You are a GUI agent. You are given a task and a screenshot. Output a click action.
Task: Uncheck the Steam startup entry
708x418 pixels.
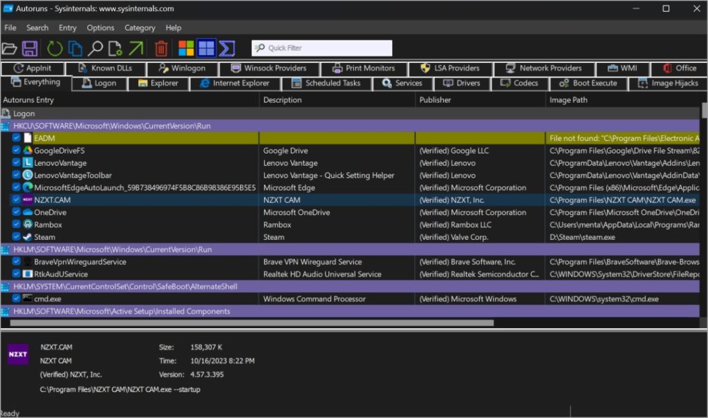[x=17, y=237]
